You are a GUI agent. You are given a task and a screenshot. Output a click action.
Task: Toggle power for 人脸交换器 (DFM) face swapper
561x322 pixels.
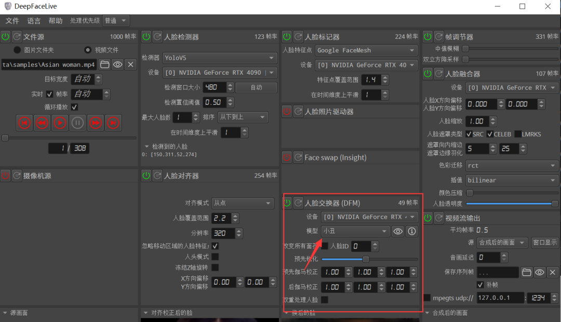[287, 203]
